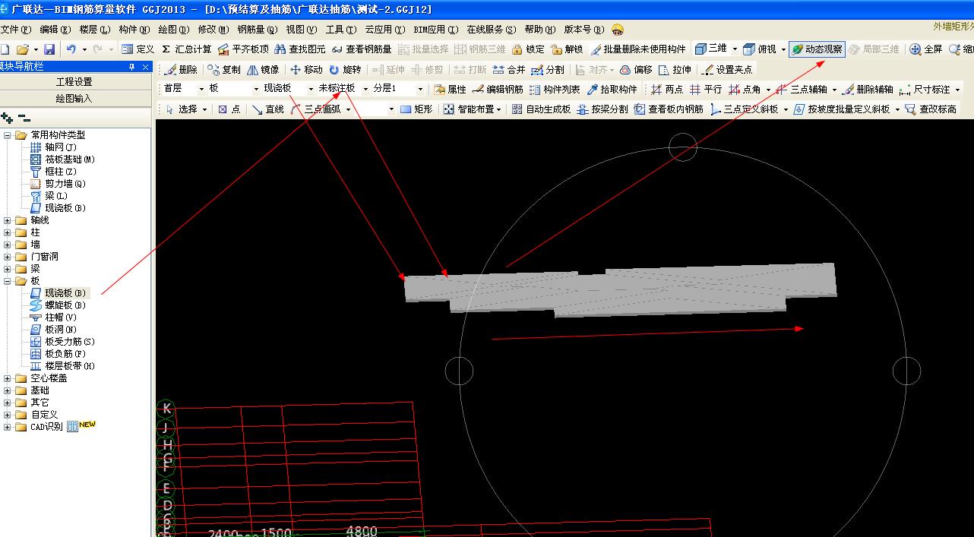
Task: Choose the 拉伸 (Stretch) tool
Action: click(675, 69)
